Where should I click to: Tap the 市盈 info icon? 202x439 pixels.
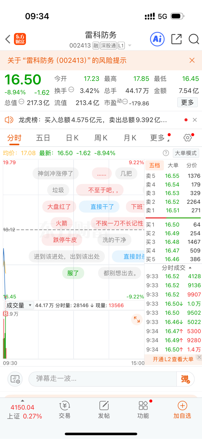pyautogui.click(x=125, y=101)
